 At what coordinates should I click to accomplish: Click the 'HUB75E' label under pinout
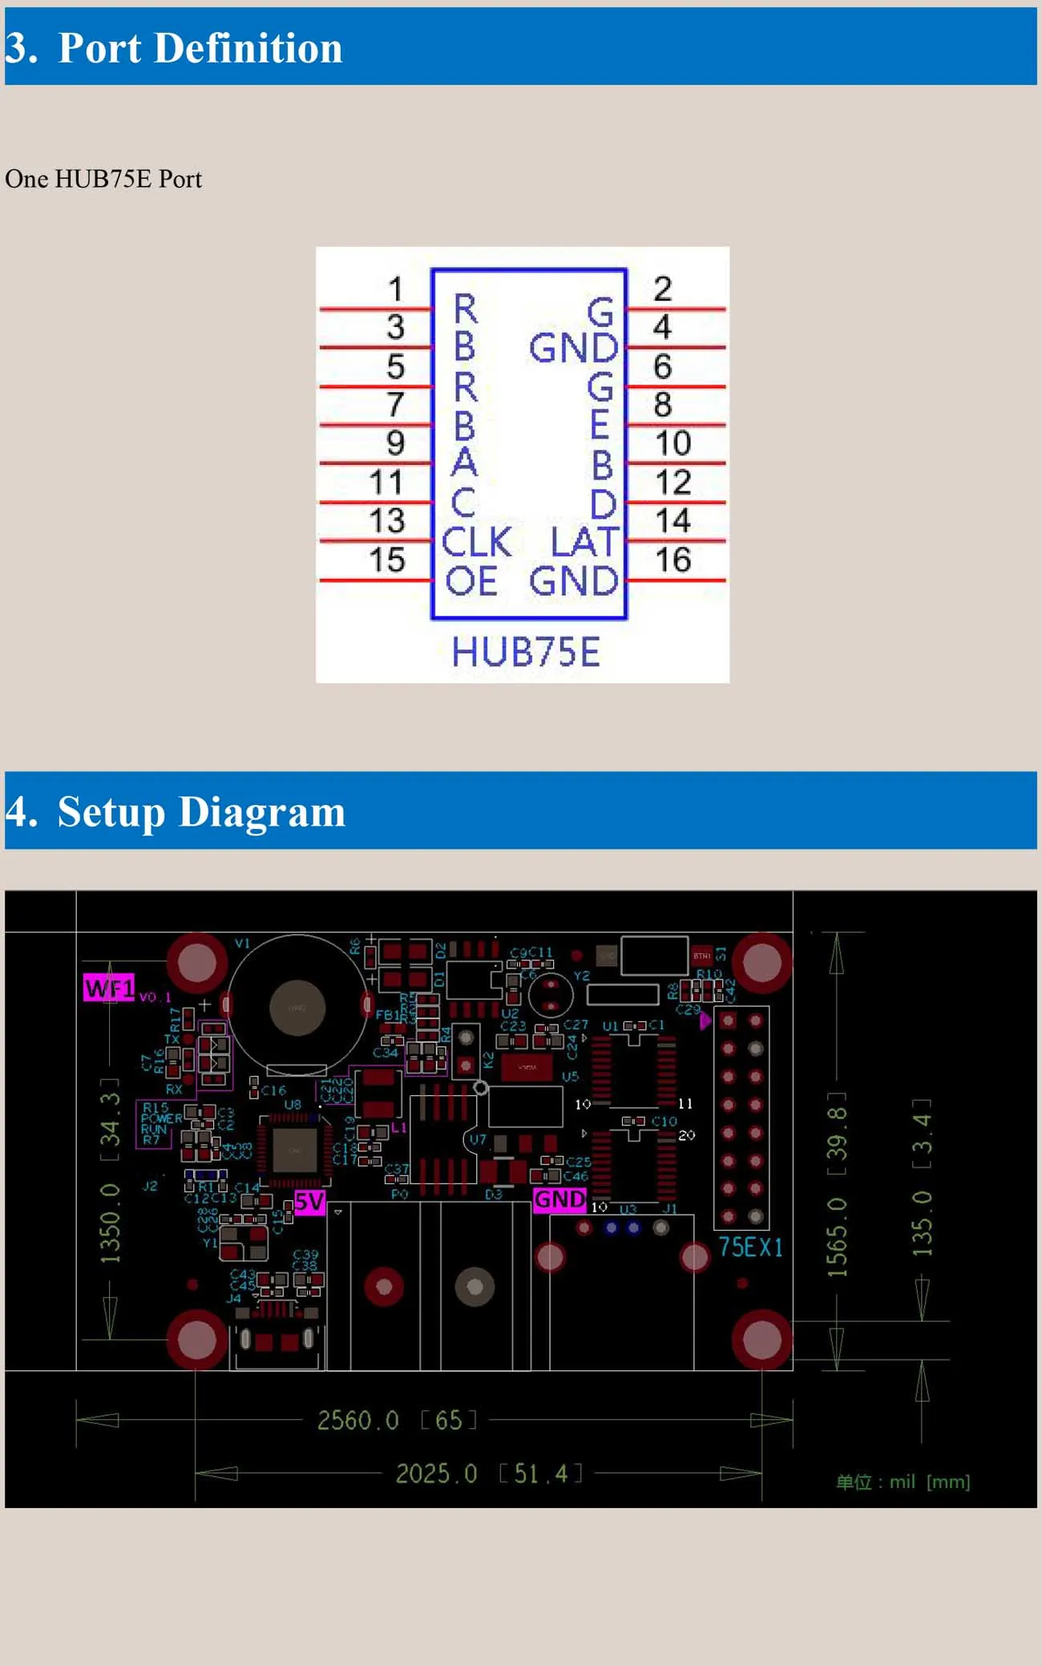coord(526,652)
